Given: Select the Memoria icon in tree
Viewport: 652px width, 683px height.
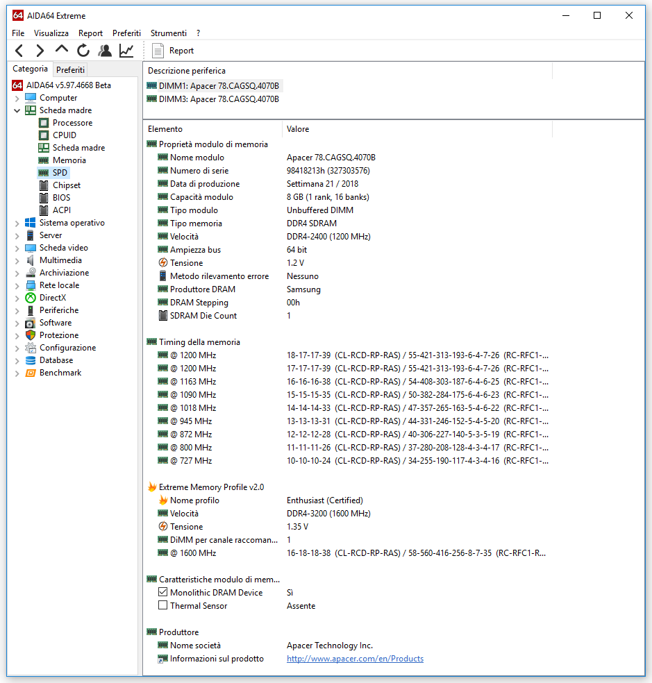Looking at the screenshot, I should click(x=44, y=160).
